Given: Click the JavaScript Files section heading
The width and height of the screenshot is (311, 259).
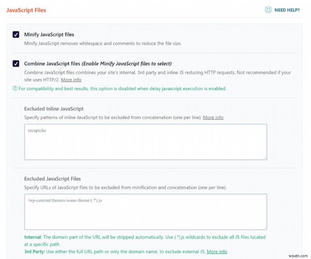Looking at the screenshot, I should 26,10.
